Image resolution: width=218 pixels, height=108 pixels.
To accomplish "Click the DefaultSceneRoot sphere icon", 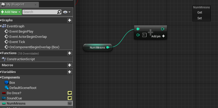I will pos(6,88).
